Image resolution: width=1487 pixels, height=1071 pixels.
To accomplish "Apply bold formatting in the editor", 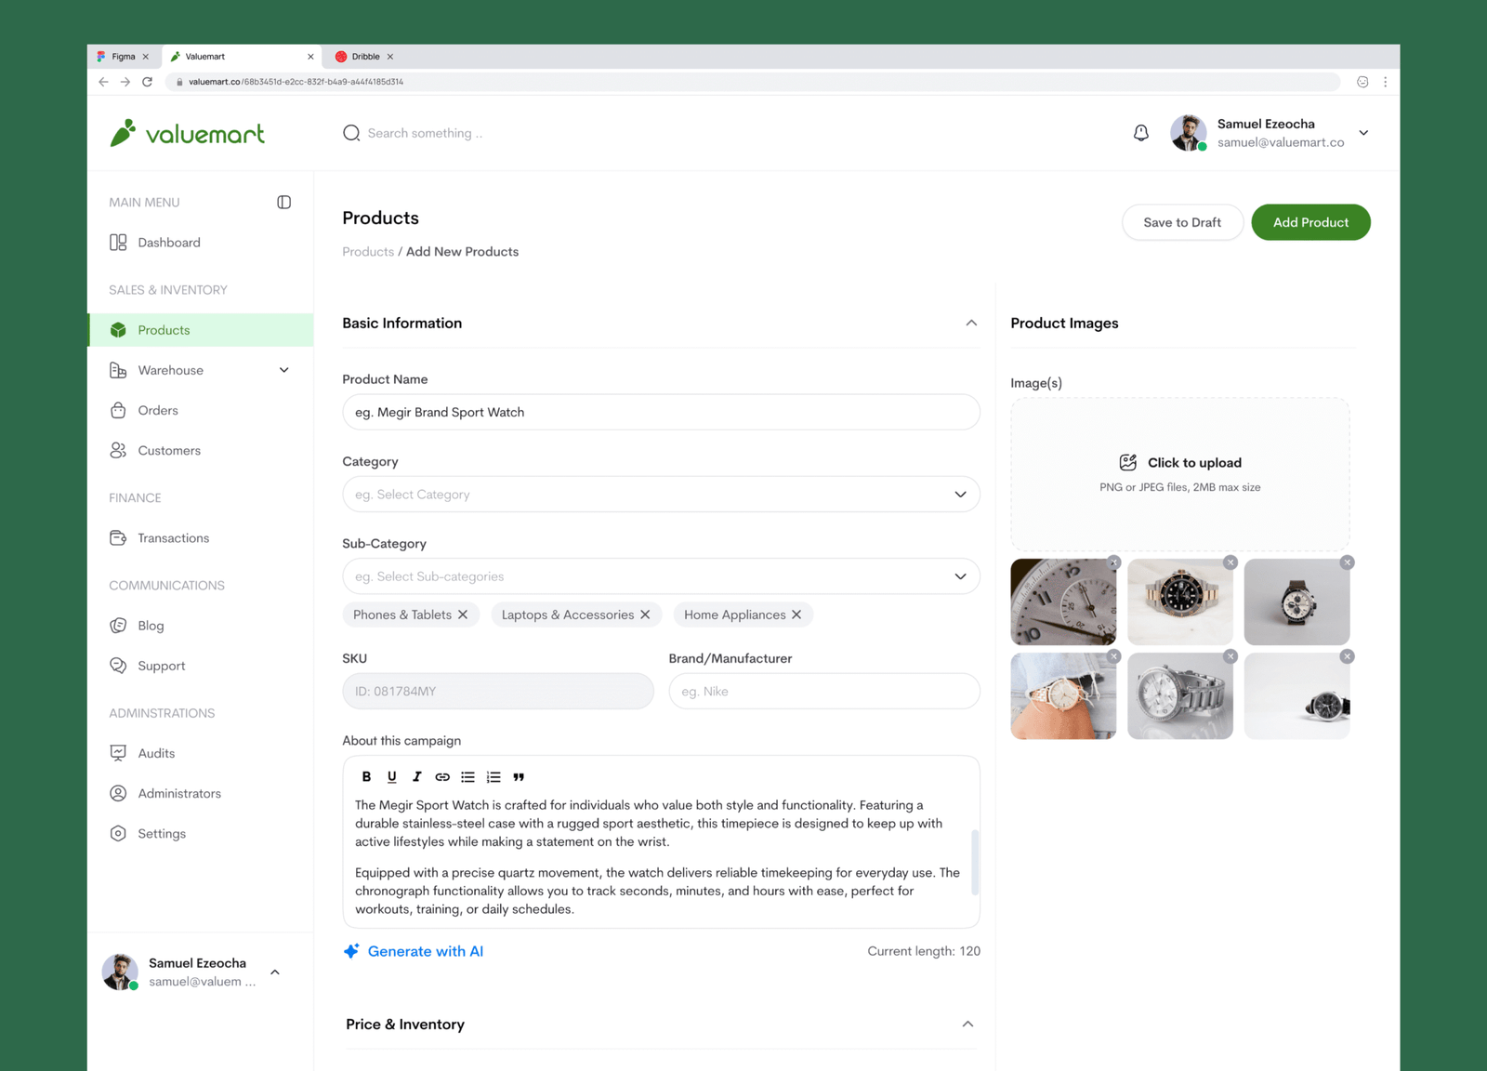I will [x=366, y=777].
